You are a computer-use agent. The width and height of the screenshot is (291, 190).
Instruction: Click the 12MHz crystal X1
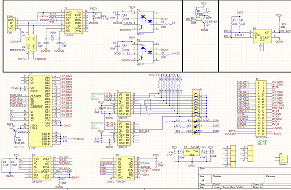click(x=52, y=39)
